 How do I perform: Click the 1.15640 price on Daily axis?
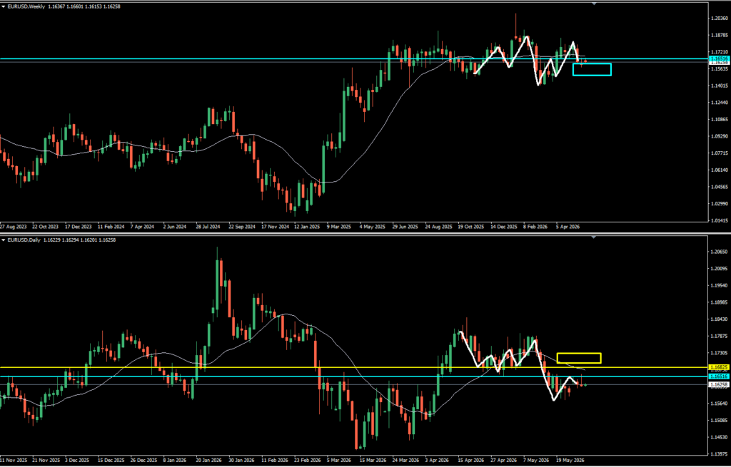click(x=720, y=404)
